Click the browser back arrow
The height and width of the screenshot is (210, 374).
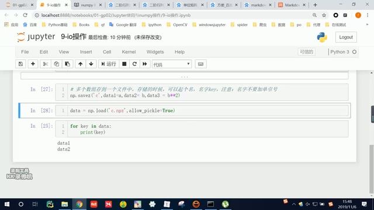click(x=6, y=15)
